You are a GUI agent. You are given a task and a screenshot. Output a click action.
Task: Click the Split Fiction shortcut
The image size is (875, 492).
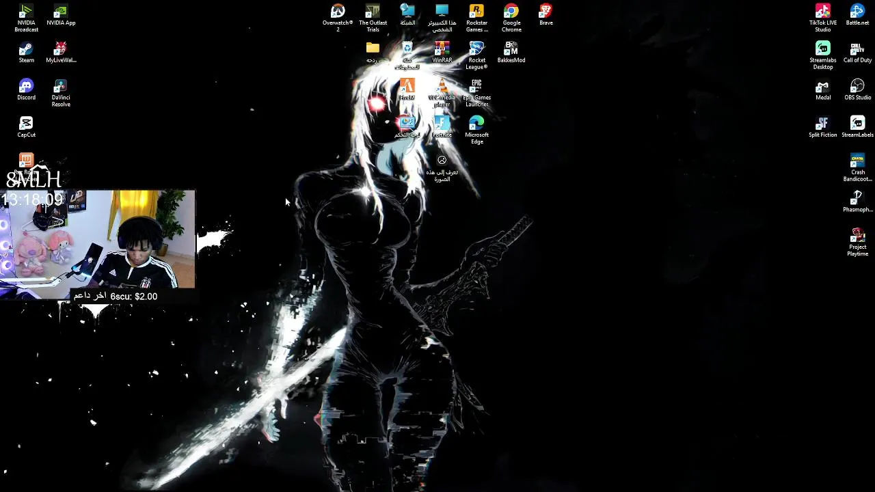pos(823,127)
